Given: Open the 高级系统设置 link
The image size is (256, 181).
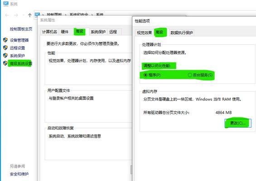Looking at the screenshot, I should coord(21,63).
